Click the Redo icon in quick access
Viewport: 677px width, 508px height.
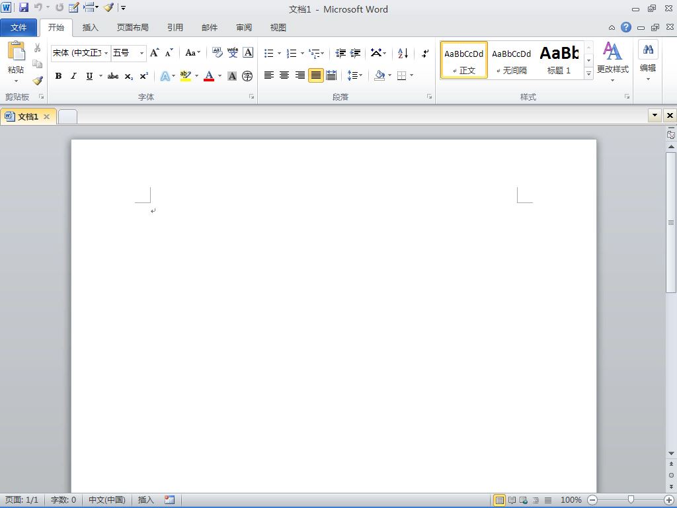tap(60, 7)
